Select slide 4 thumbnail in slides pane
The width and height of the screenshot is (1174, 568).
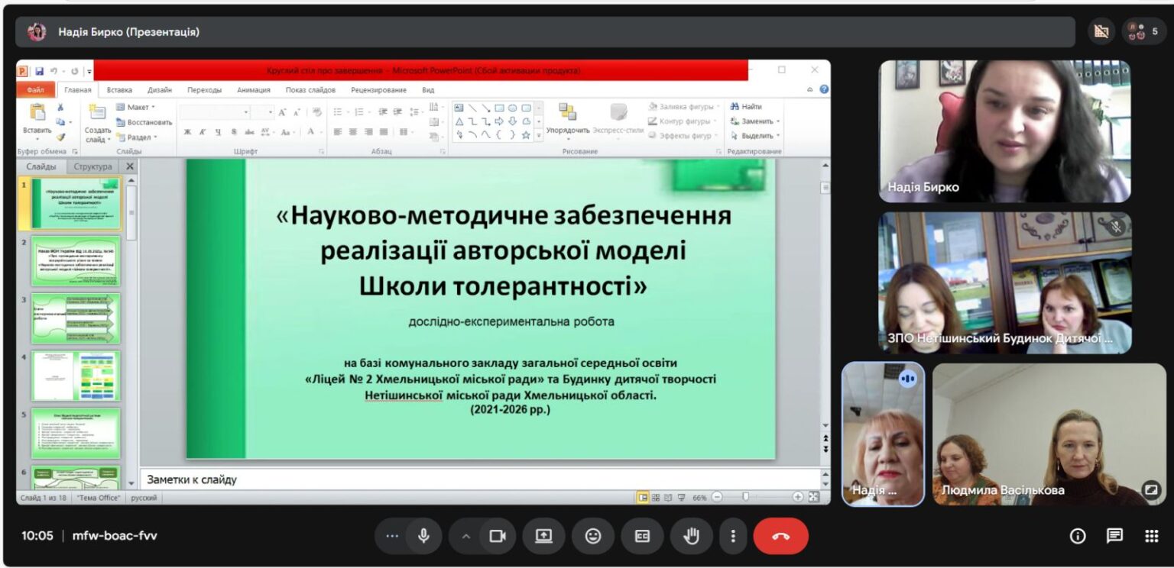click(76, 376)
